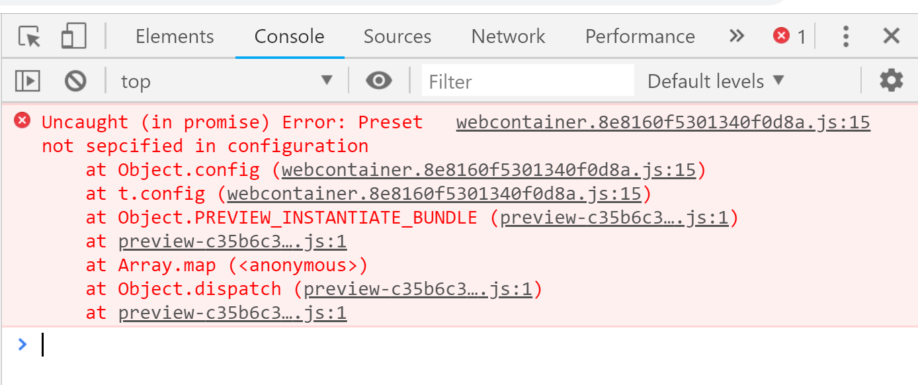Open DevTools settings with the gear icon
The height and width of the screenshot is (385, 918).
[x=890, y=81]
